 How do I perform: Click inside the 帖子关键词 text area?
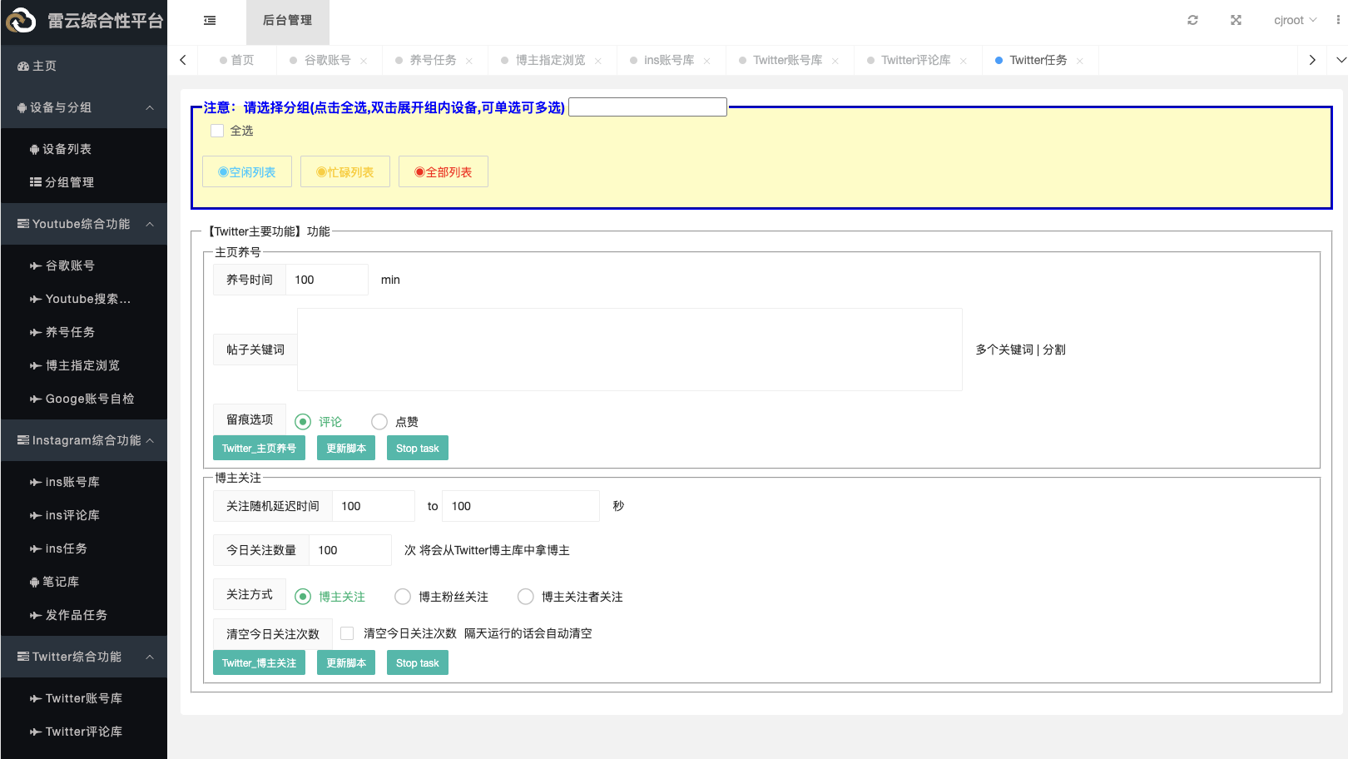629,350
